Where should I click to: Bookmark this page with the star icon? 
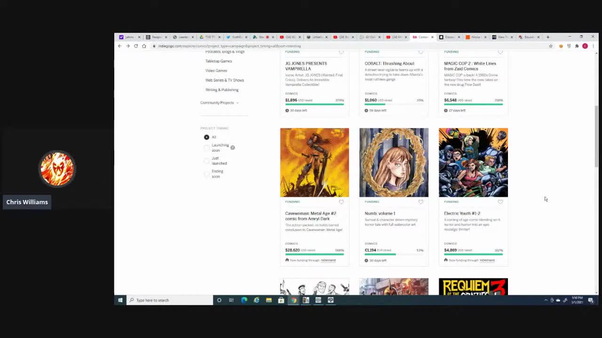click(x=551, y=46)
